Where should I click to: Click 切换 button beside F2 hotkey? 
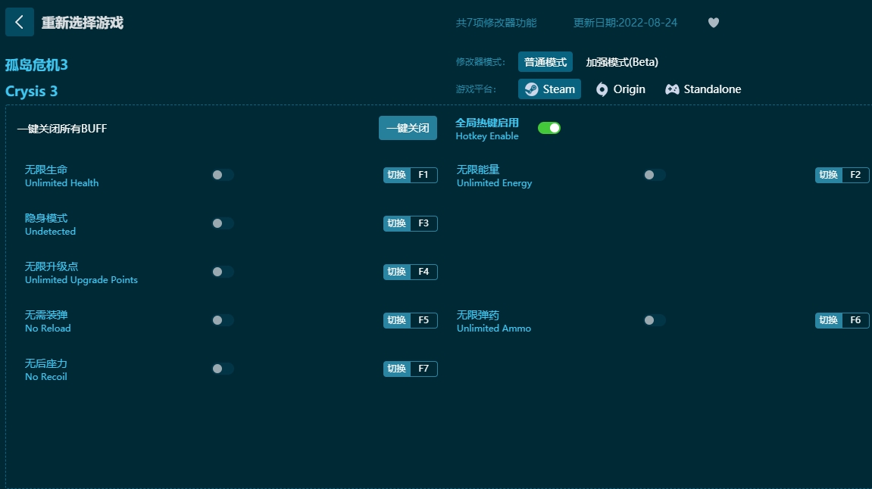pyautogui.click(x=829, y=175)
